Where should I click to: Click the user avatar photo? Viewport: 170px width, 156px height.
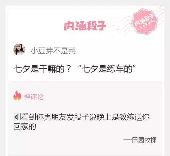[19, 49]
